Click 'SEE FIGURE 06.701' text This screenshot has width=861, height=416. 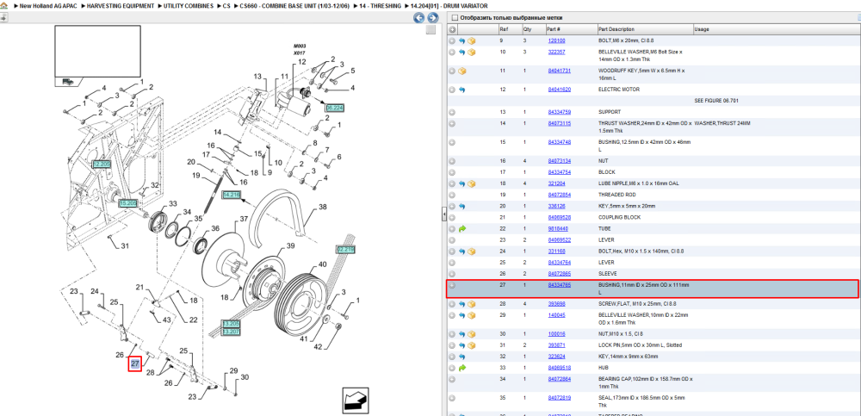[716, 101]
